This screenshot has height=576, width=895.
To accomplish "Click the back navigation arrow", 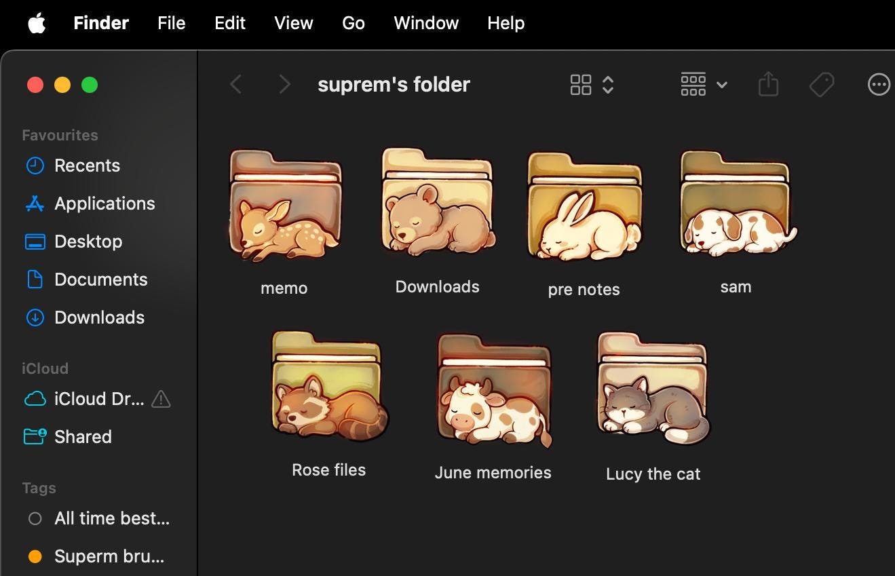I will tap(236, 83).
